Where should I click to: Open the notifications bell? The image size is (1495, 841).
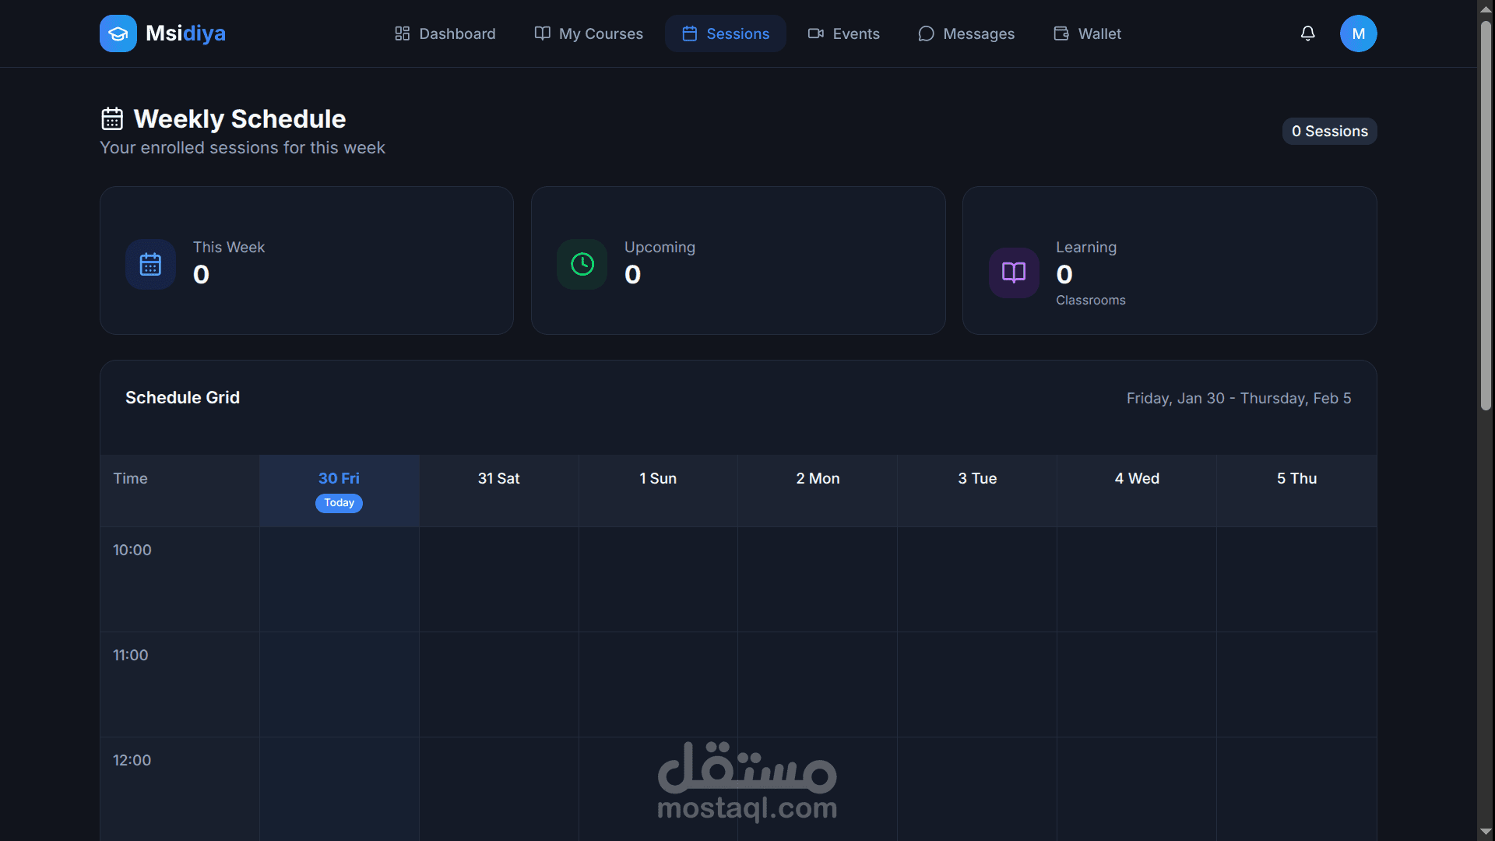(x=1307, y=33)
